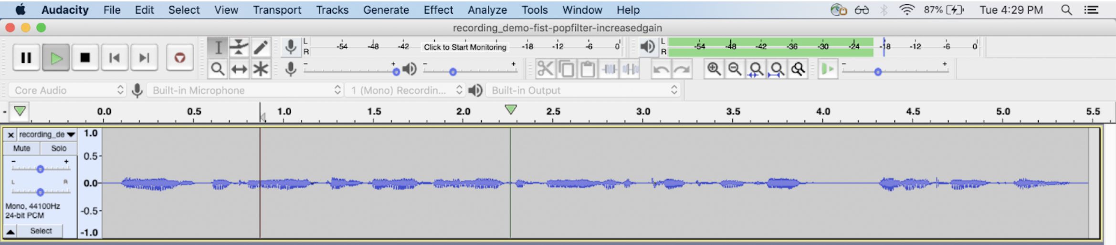Open the Tools menu
Screen dimensions: 1116x245
click(535, 10)
